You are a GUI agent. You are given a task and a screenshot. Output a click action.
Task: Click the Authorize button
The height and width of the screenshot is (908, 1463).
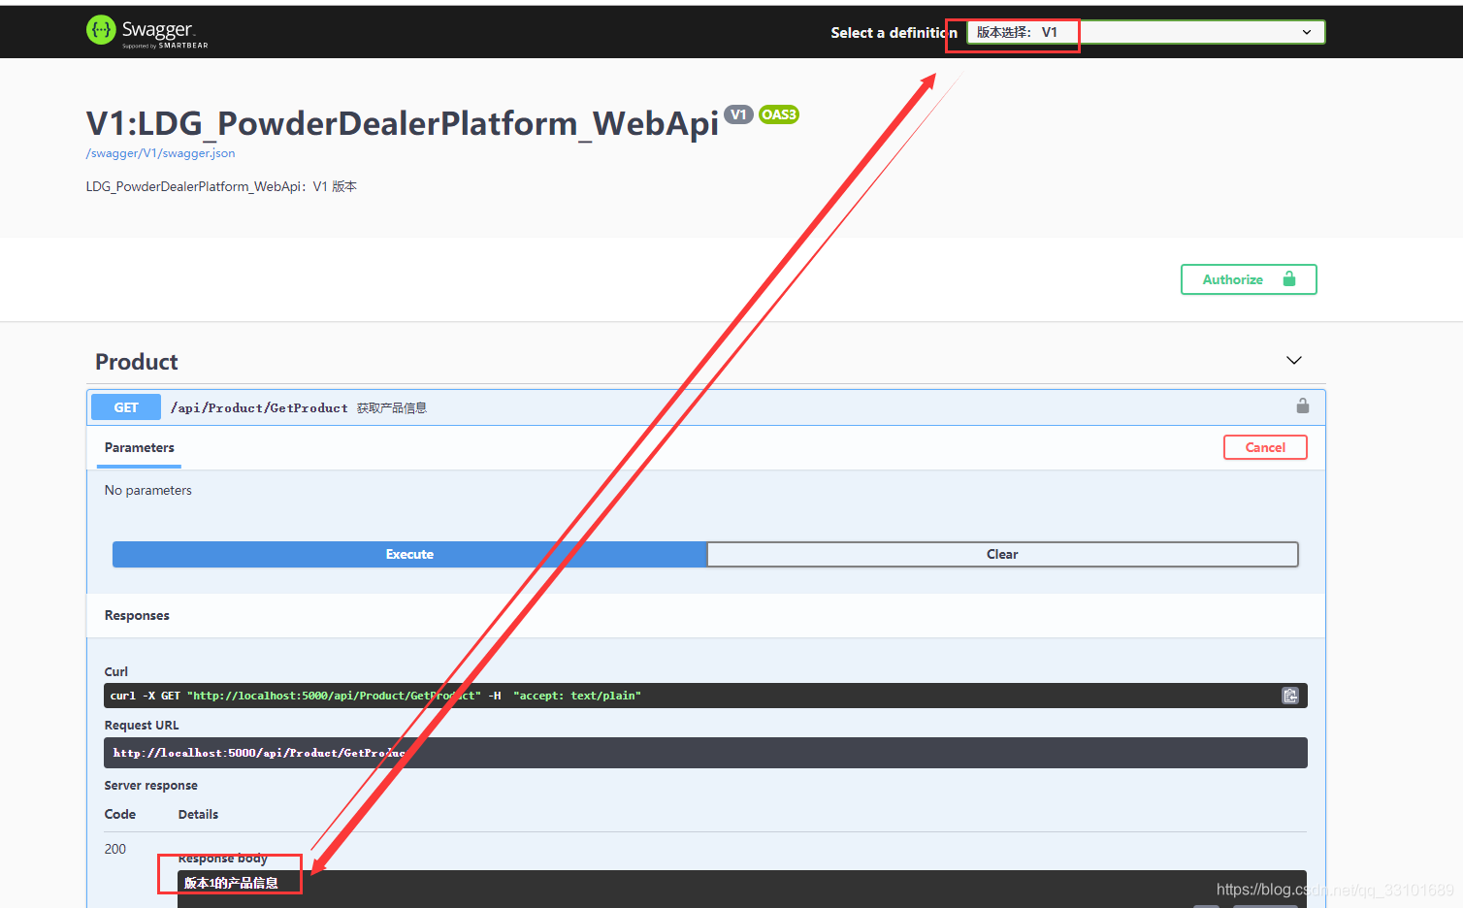click(1249, 279)
